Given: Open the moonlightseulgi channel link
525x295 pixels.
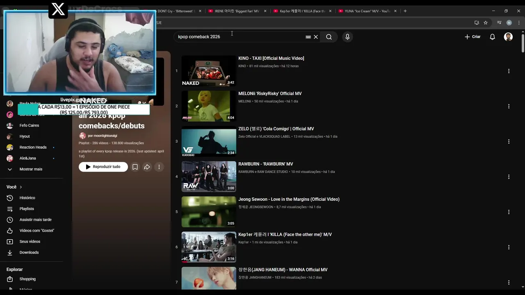Looking at the screenshot, I should pyautogui.click(x=103, y=136).
